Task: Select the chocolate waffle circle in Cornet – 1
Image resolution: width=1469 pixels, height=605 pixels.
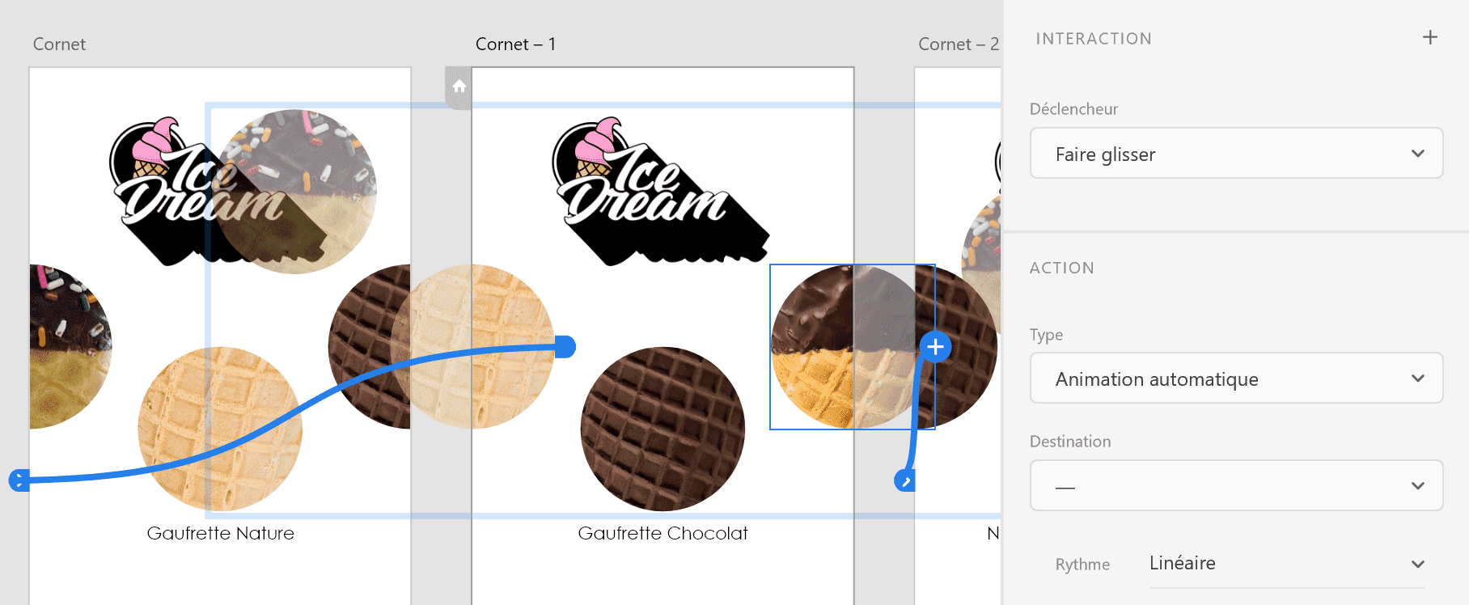Action: pyautogui.click(x=663, y=429)
